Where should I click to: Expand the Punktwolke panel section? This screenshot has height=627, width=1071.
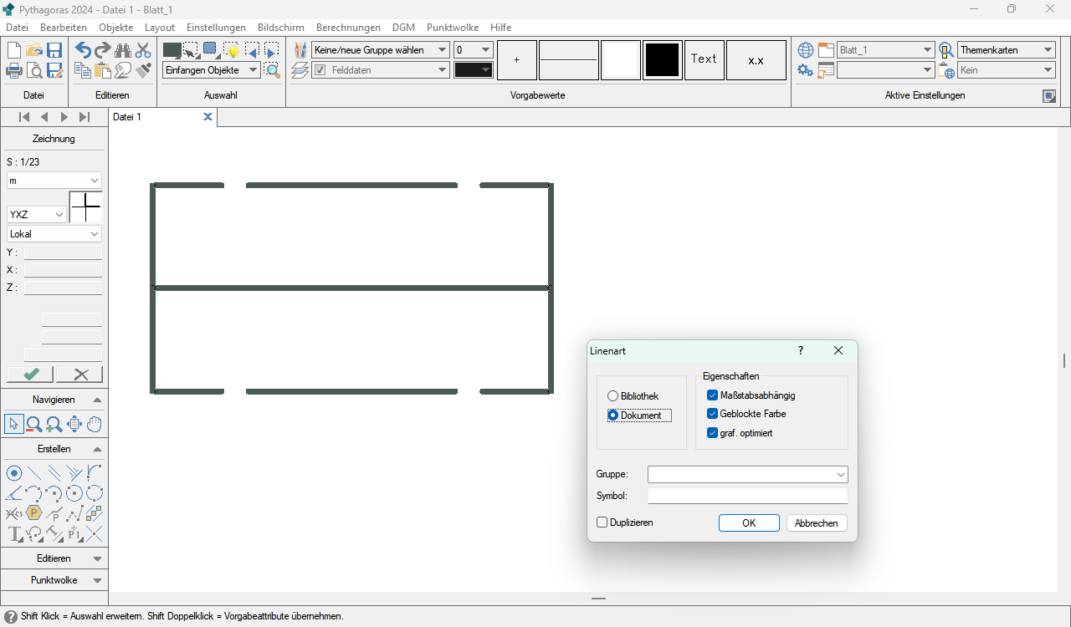97,580
